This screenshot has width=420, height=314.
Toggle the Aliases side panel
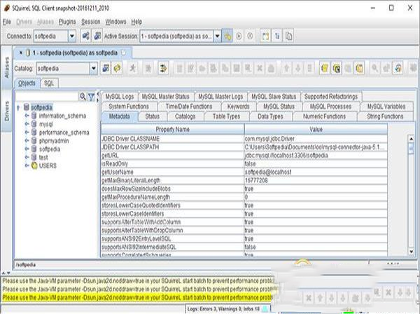[x=7, y=67]
